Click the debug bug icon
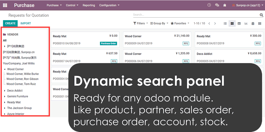265x132 pixels. pos(225,5)
